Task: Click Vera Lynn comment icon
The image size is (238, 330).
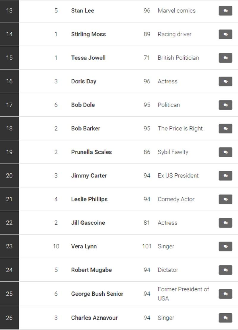Action: (225, 246)
